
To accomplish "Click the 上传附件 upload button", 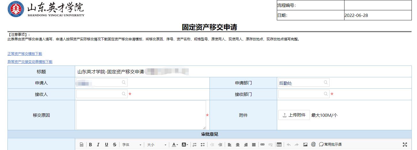I will [x=294, y=115].
